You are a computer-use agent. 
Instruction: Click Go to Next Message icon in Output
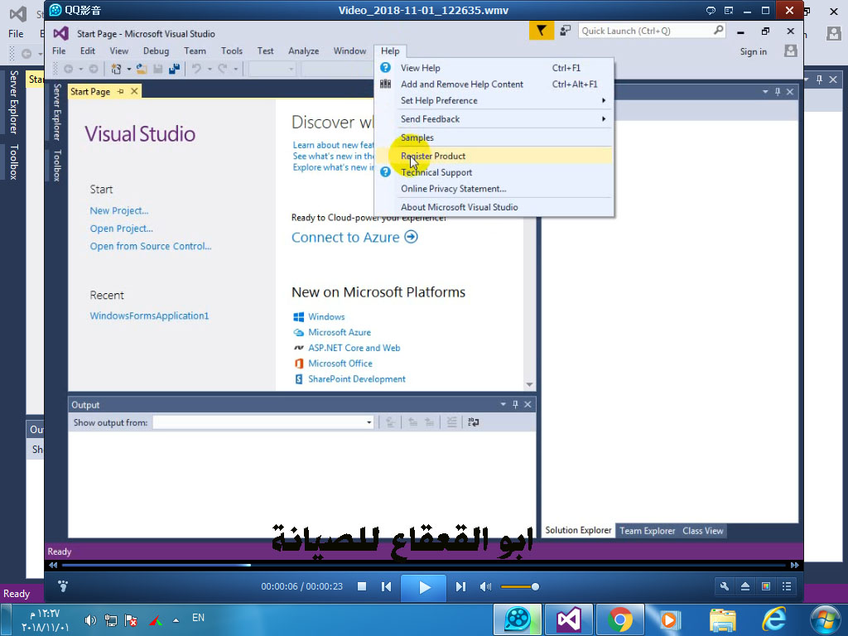tap(430, 422)
